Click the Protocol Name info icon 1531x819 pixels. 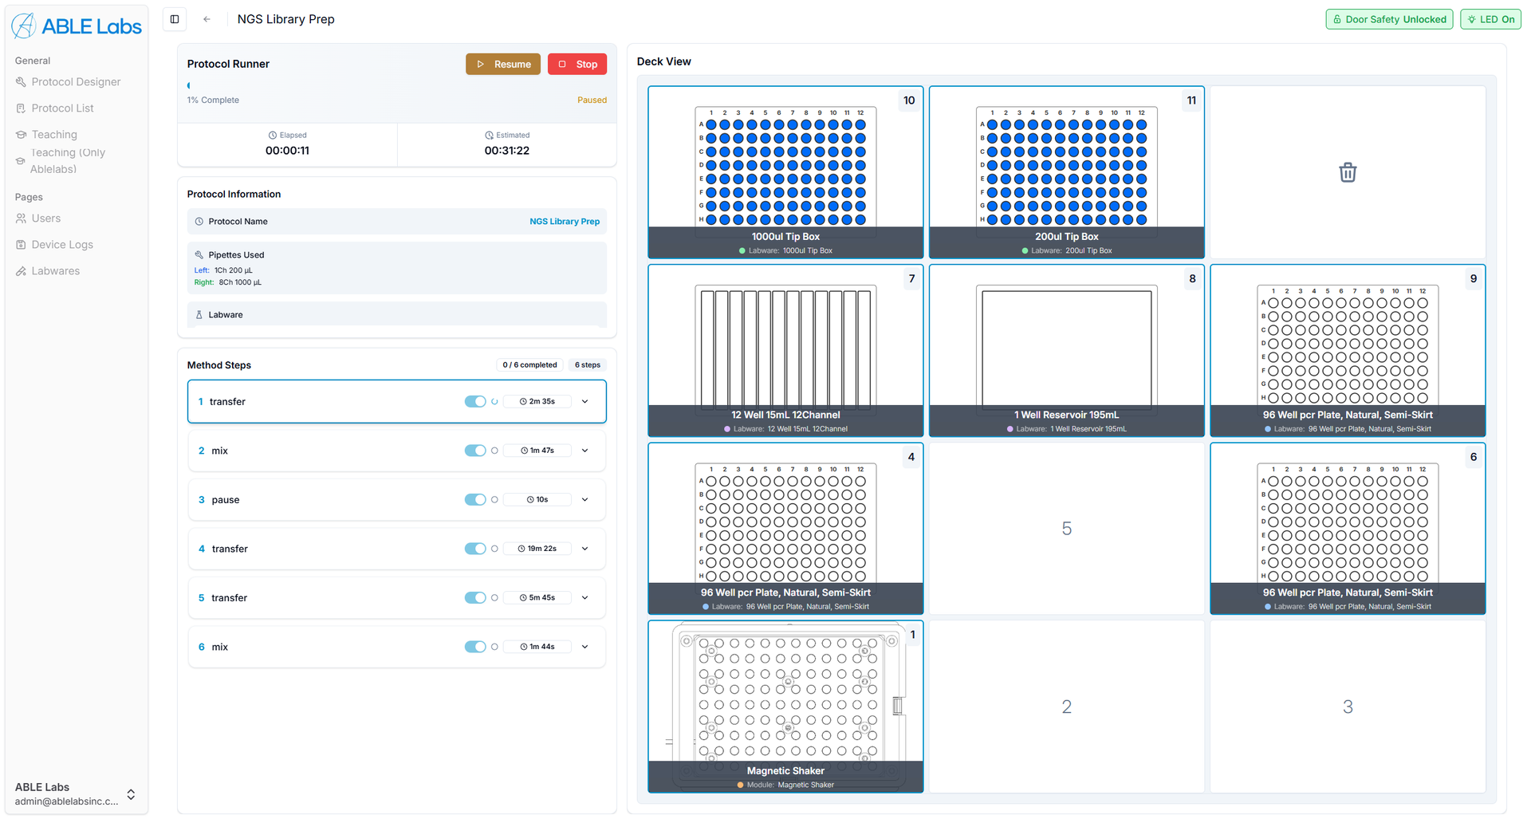[199, 222]
